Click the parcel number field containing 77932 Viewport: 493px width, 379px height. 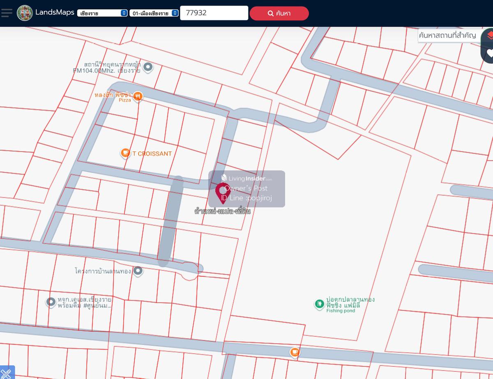tap(214, 13)
